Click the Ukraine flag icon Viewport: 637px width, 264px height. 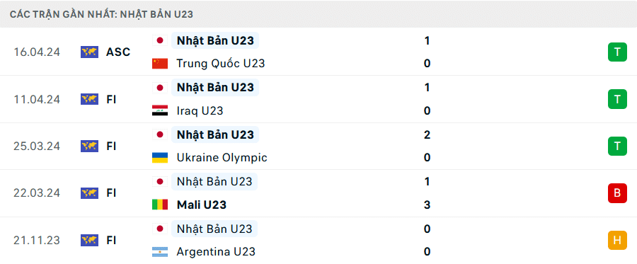(x=160, y=158)
